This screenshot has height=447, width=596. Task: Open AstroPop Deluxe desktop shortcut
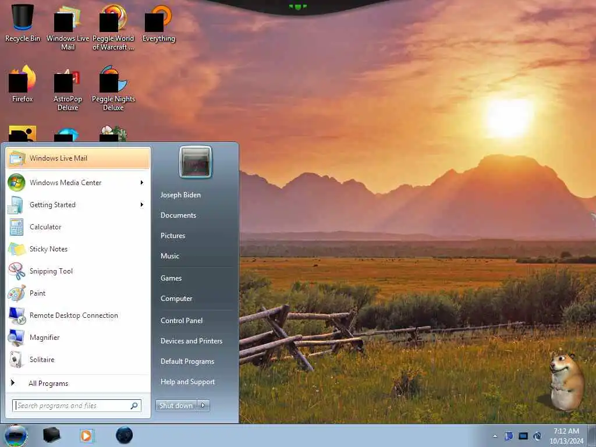pyautogui.click(x=68, y=88)
